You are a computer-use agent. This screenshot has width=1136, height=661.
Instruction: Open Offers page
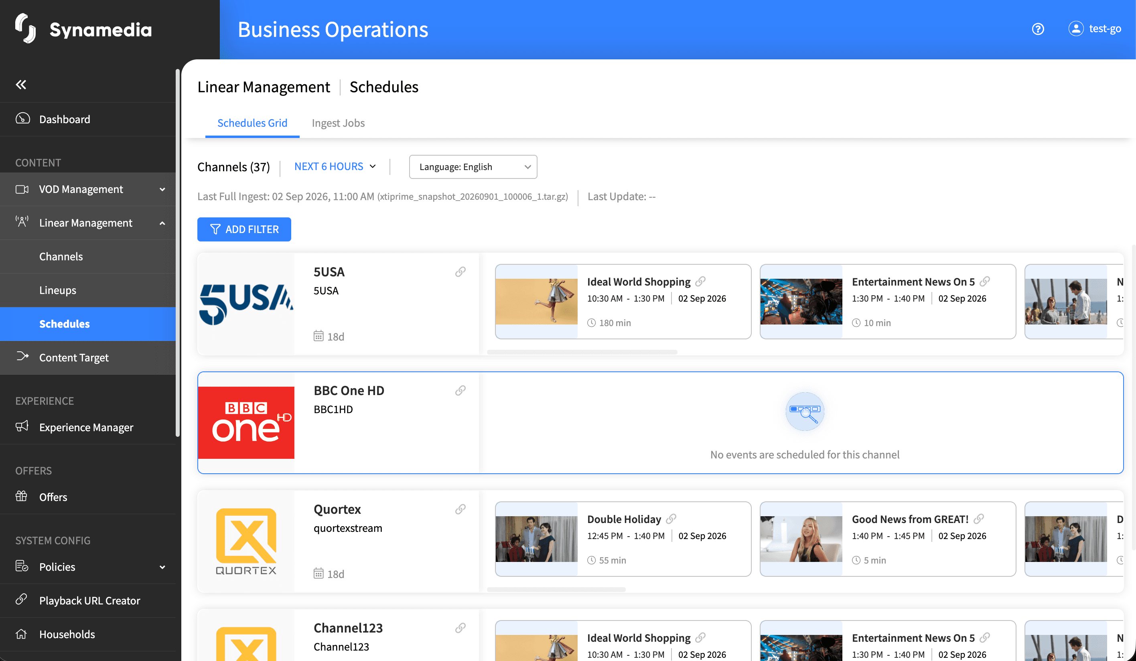pyautogui.click(x=88, y=497)
